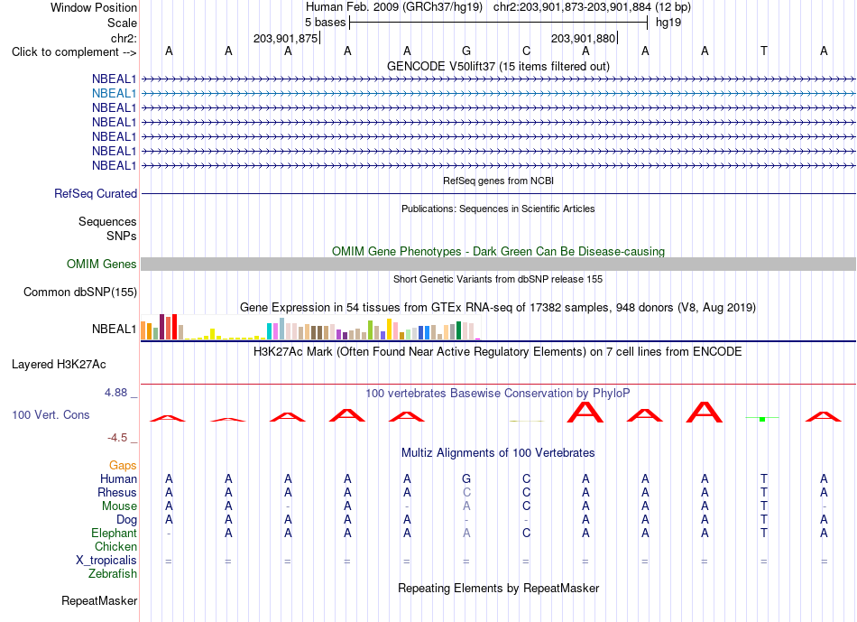Click base C in the top sequence row

coord(526,51)
